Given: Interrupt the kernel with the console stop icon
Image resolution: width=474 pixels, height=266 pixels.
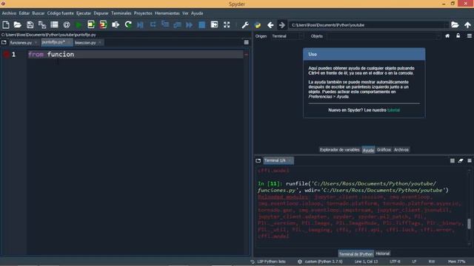Looking at the screenshot, I should pos(453,161).
